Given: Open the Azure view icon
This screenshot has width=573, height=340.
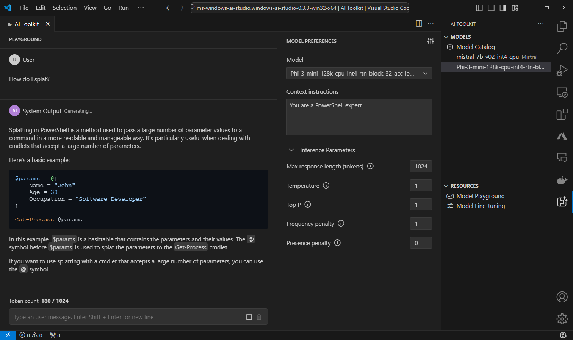Looking at the screenshot, I should click(x=562, y=136).
